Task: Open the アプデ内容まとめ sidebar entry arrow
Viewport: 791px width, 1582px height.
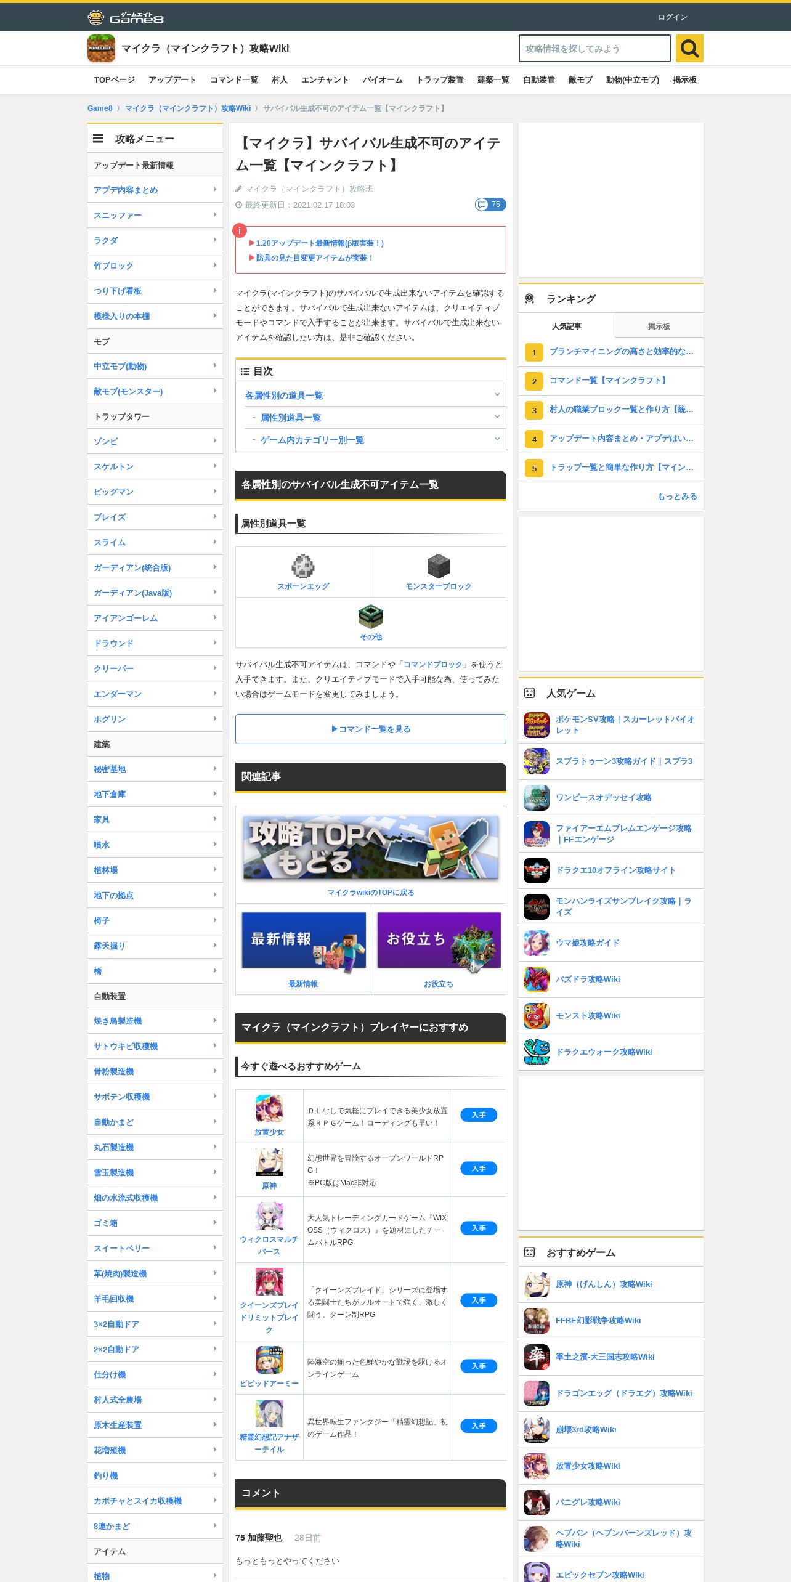Action: [214, 190]
